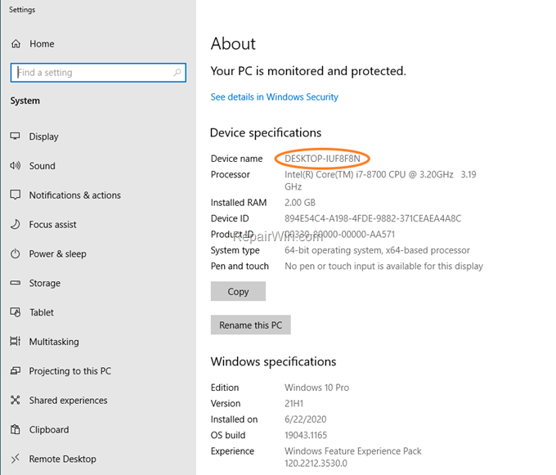This screenshot has width=556, height=475.
Task: Open the Display settings
Action: tap(43, 137)
